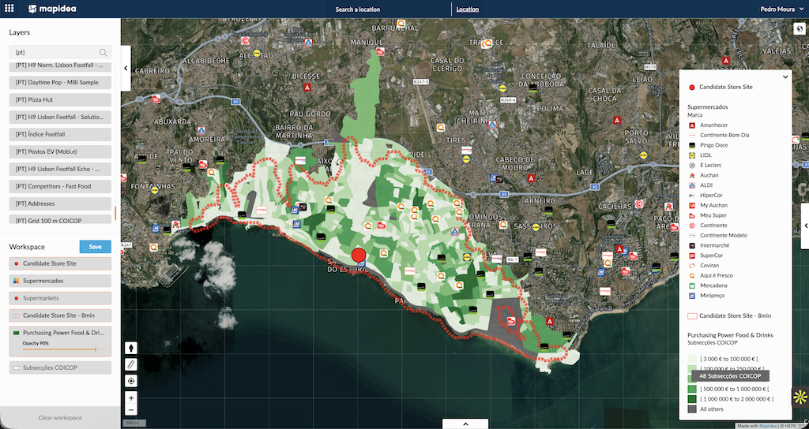The image size is (809, 429).
Task: Toggle Supermercados workspace layer
Action: tap(60, 281)
